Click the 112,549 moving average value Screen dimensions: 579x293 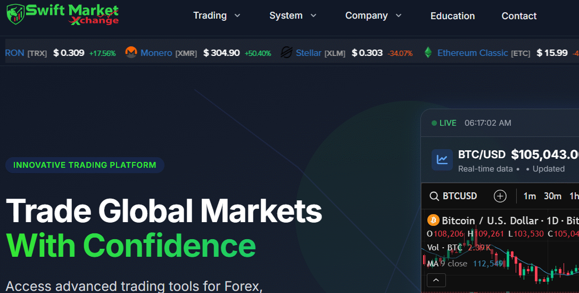click(488, 264)
